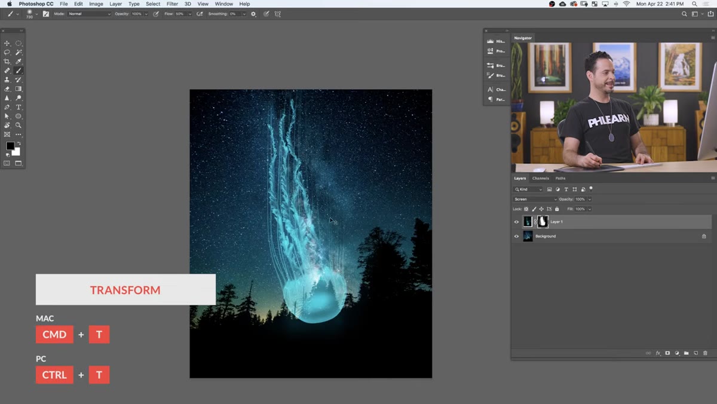This screenshot has width=717, height=404.
Task: Create a new group folder button
Action: (x=687, y=353)
